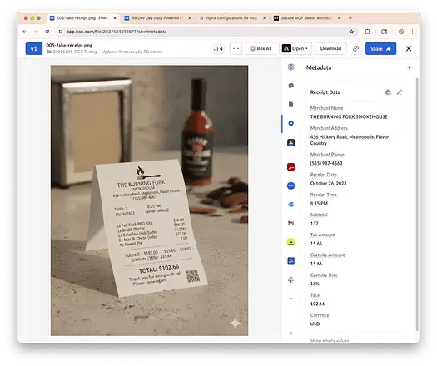Viewport: 437px width, 366px height.
Task: Expand the Open dropdown menu
Action: 295,48
